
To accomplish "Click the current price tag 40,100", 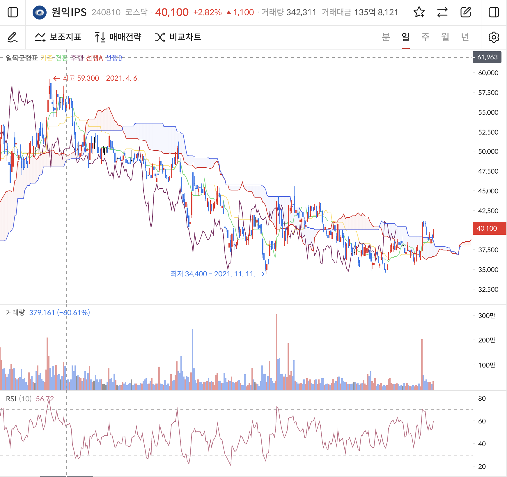I will pyautogui.click(x=490, y=228).
